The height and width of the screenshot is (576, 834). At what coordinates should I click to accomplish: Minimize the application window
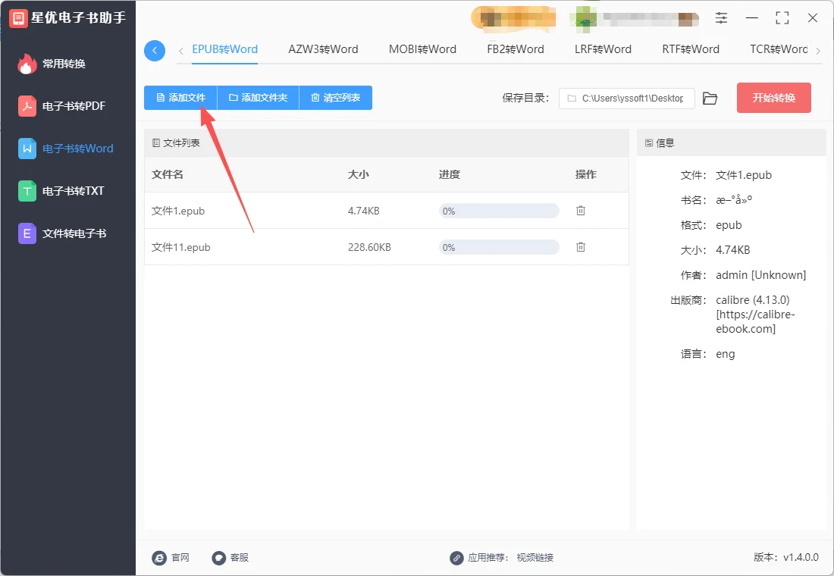click(751, 18)
